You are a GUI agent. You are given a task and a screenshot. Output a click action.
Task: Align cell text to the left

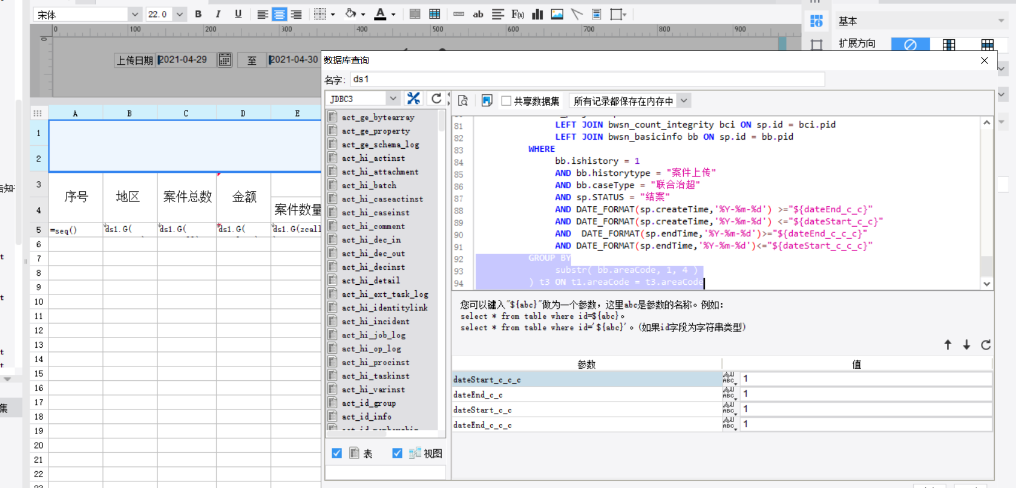point(262,15)
